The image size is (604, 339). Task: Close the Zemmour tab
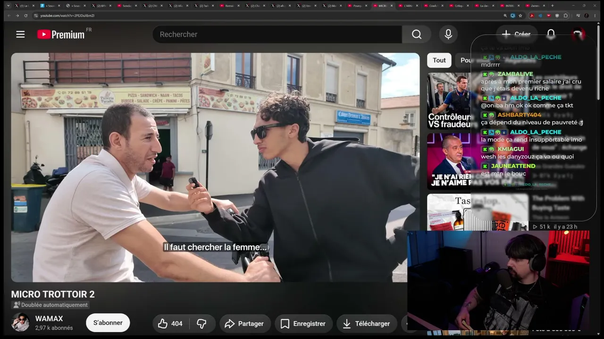[544, 6]
